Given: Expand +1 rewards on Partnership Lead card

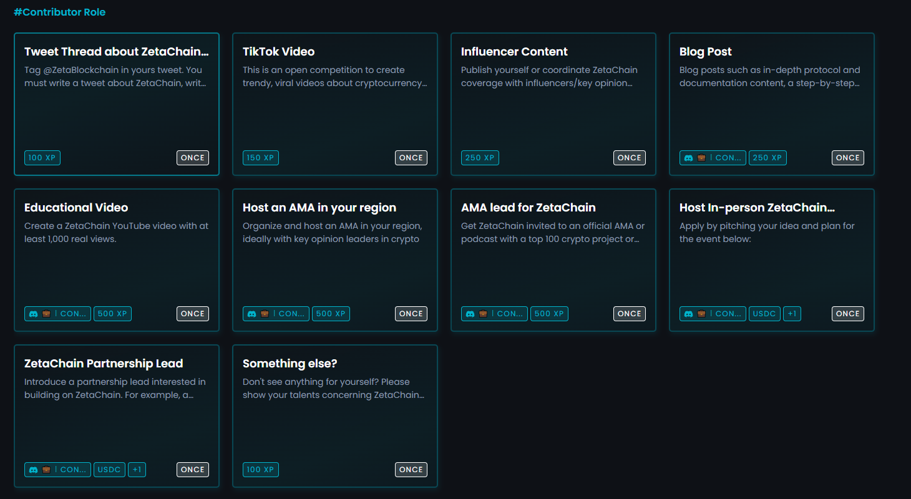Looking at the screenshot, I should tap(137, 470).
